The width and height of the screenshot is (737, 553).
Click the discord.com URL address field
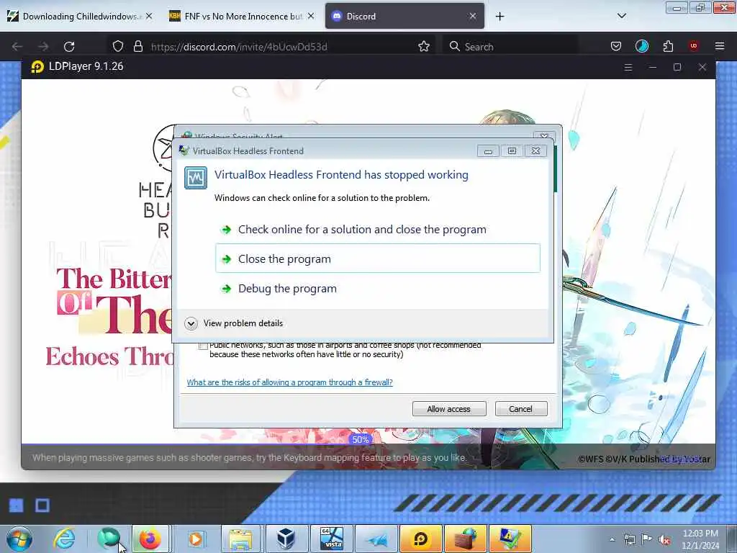(x=239, y=47)
